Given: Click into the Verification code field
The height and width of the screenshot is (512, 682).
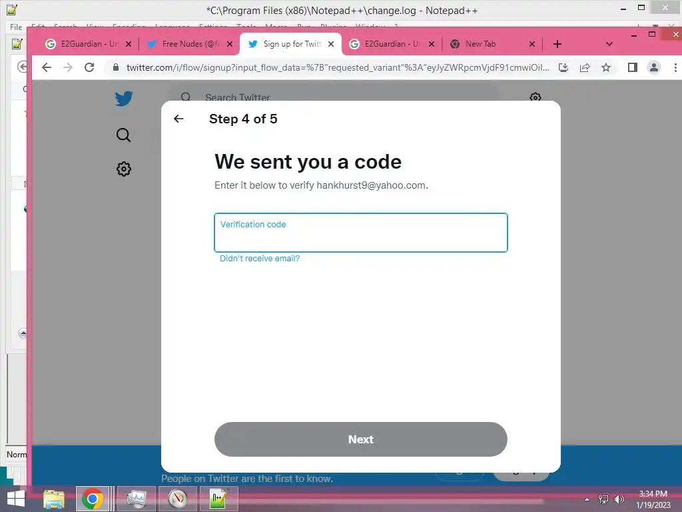Looking at the screenshot, I should tap(360, 233).
